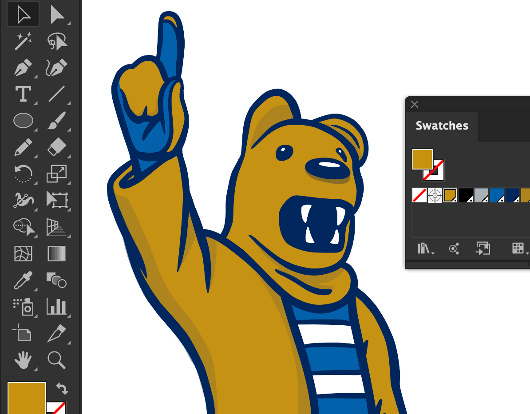Activate the Line Segment tool
Screen dimensions: 530x414
(57, 94)
